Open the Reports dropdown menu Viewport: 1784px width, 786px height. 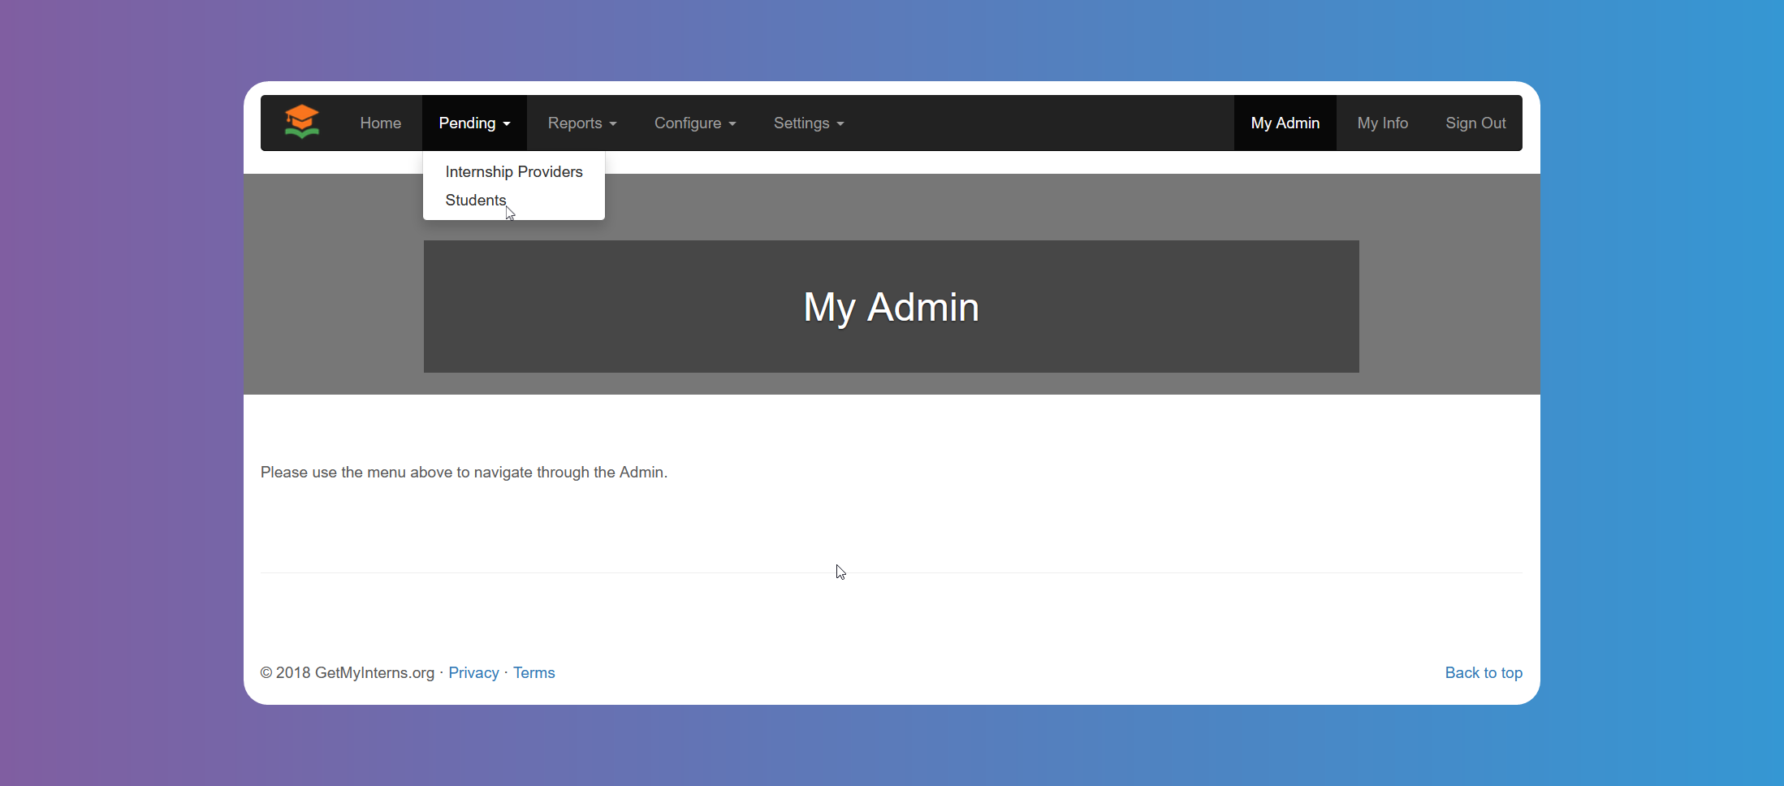click(x=581, y=123)
